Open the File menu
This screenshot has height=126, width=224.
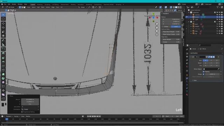click(x=5, y=4)
